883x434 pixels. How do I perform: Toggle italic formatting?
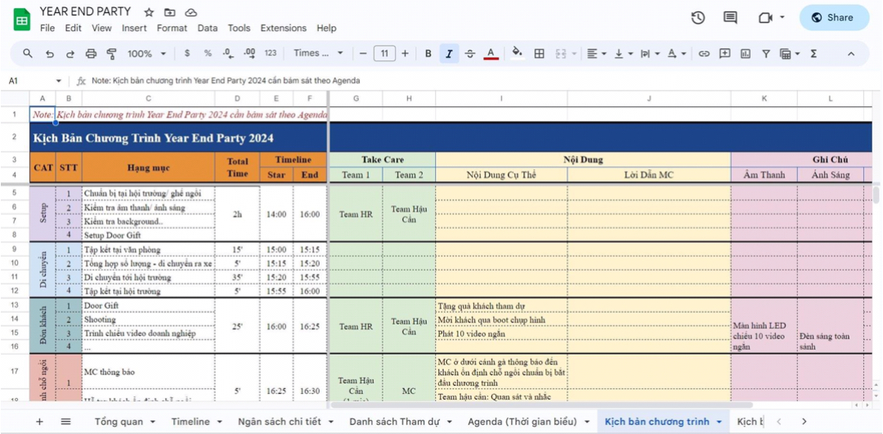[449, 54]
